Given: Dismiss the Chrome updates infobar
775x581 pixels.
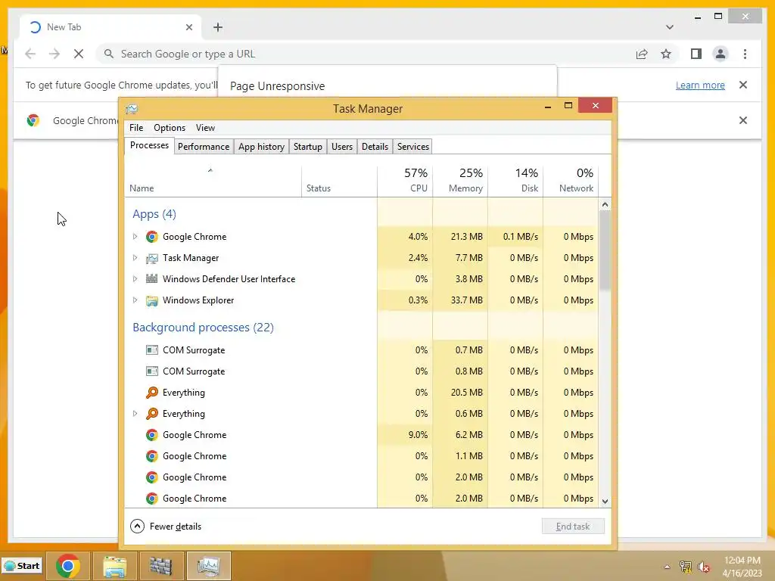Looking at the screenshot, I should click(743, 85).
